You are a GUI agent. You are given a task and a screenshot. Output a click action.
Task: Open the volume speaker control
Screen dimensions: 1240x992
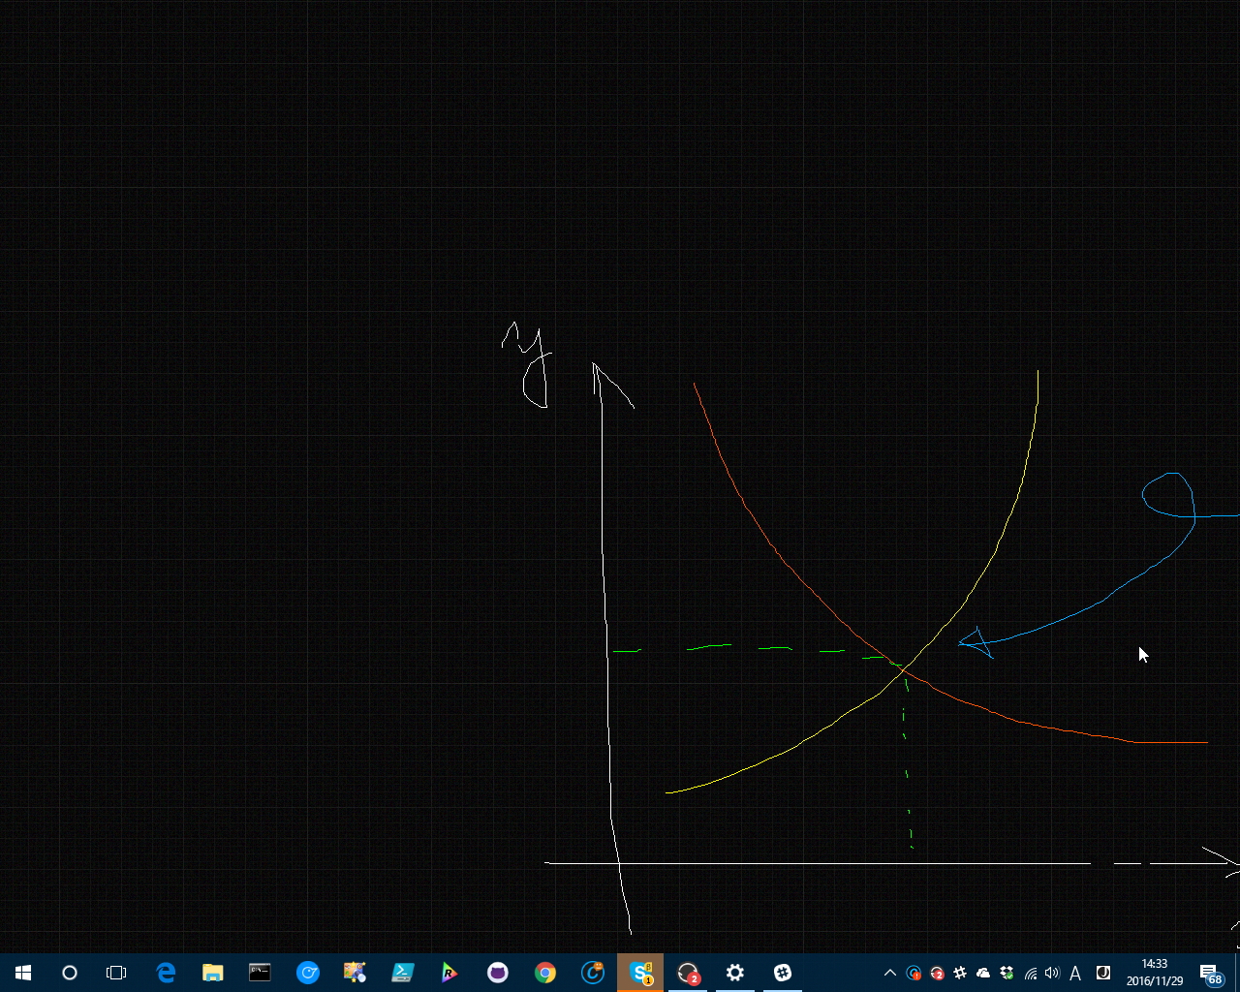click(1053, 973)
